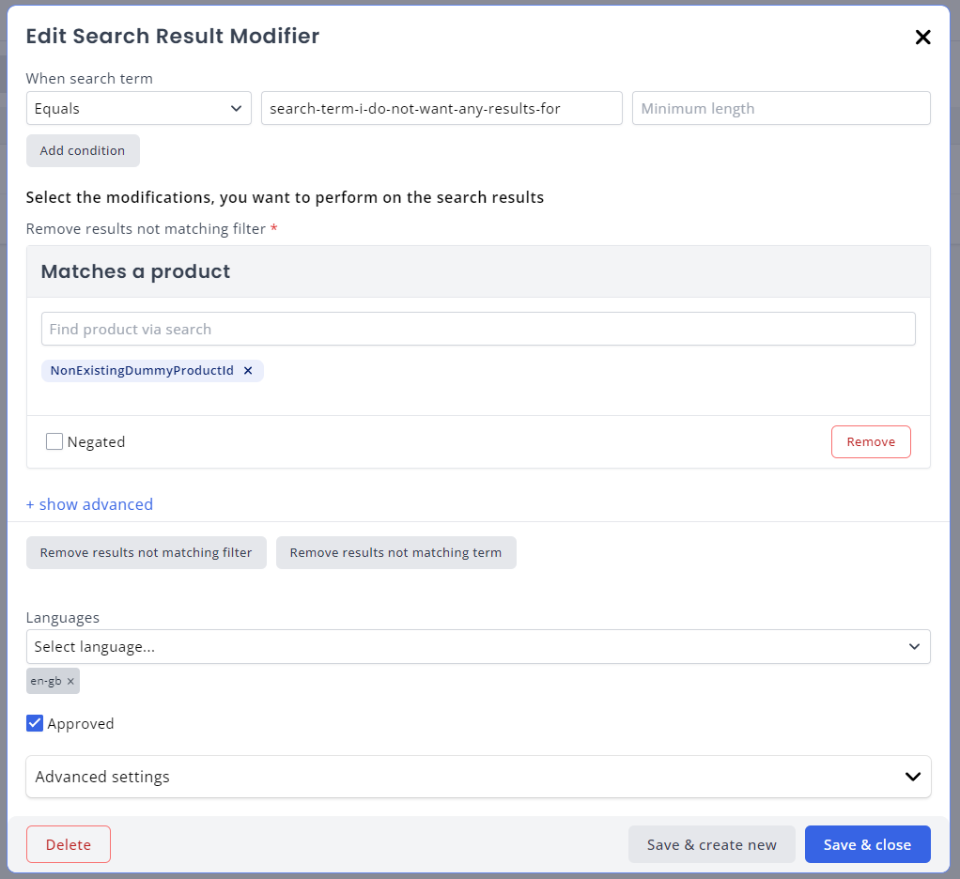The width and height of the screenshot is (960, 879).
Task: Delete the search result modifier
Action: [x=68, y=843]
